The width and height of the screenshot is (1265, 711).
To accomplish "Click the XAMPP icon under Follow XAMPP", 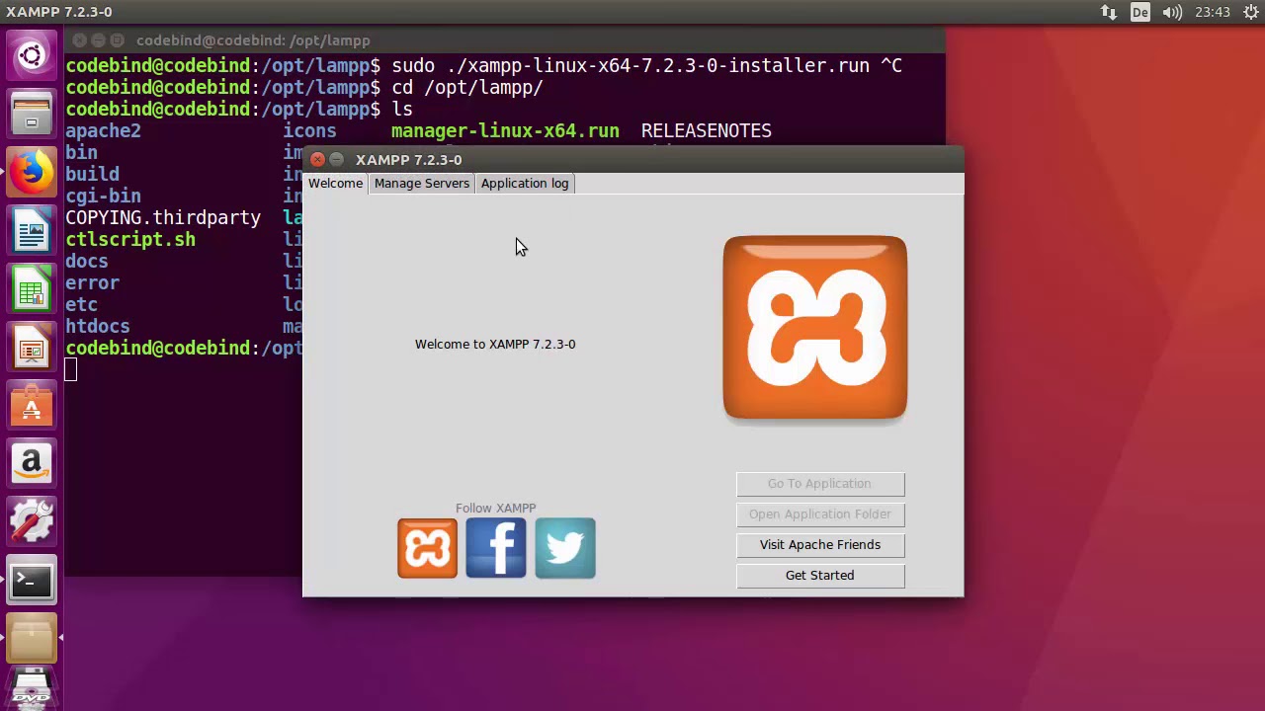I will pos(427,547).
